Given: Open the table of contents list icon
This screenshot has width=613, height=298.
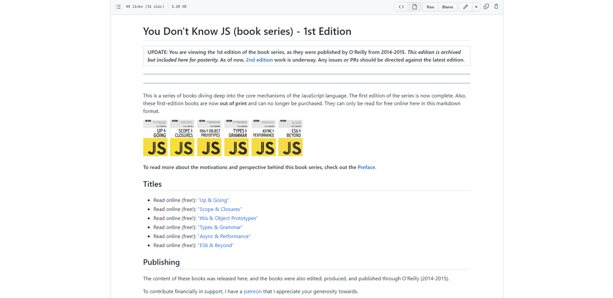Looking at the screenshot, I should [119, 7].
